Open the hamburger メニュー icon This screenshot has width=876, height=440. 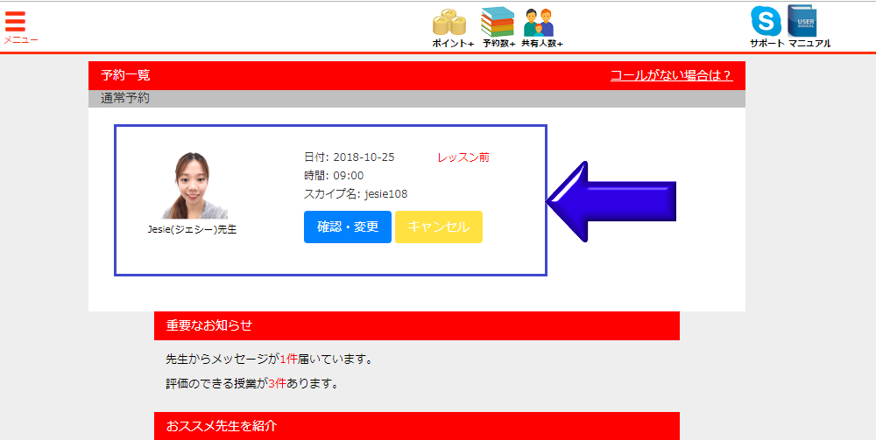[16, 22]
